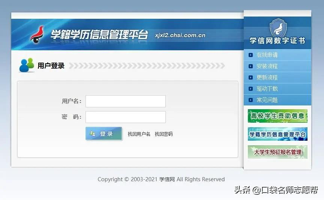Click the xjxl2.chsi.com.cn header text
Viewport: 324px width, 200px height.
pos(180,35)
